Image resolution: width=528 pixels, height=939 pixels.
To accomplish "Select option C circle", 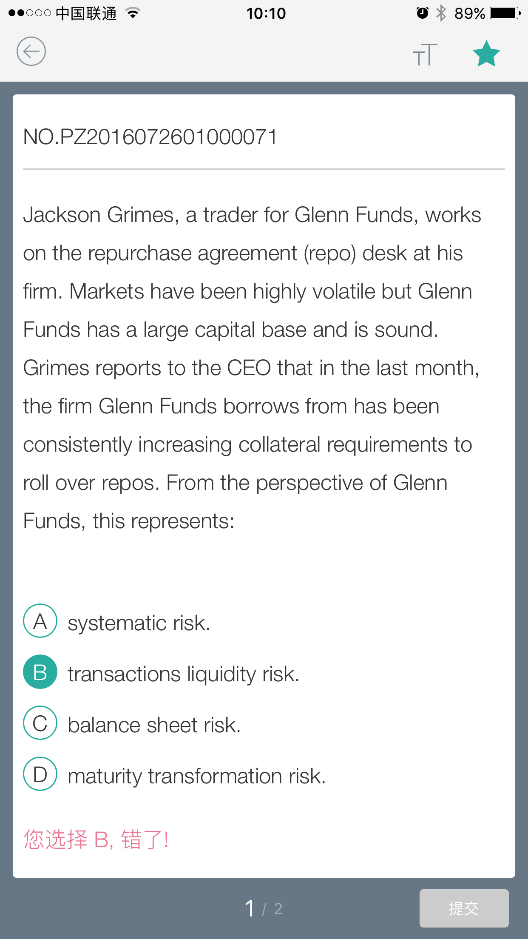I will [40, 723].
